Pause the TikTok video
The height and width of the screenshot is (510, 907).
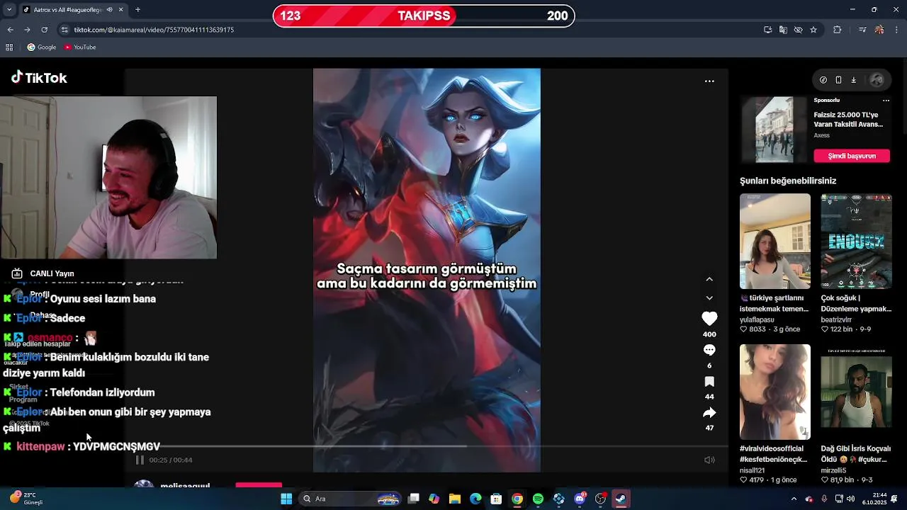(140, 460)
